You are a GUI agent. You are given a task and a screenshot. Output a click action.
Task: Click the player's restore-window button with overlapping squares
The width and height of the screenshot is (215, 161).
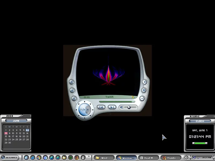coord(144,91)
